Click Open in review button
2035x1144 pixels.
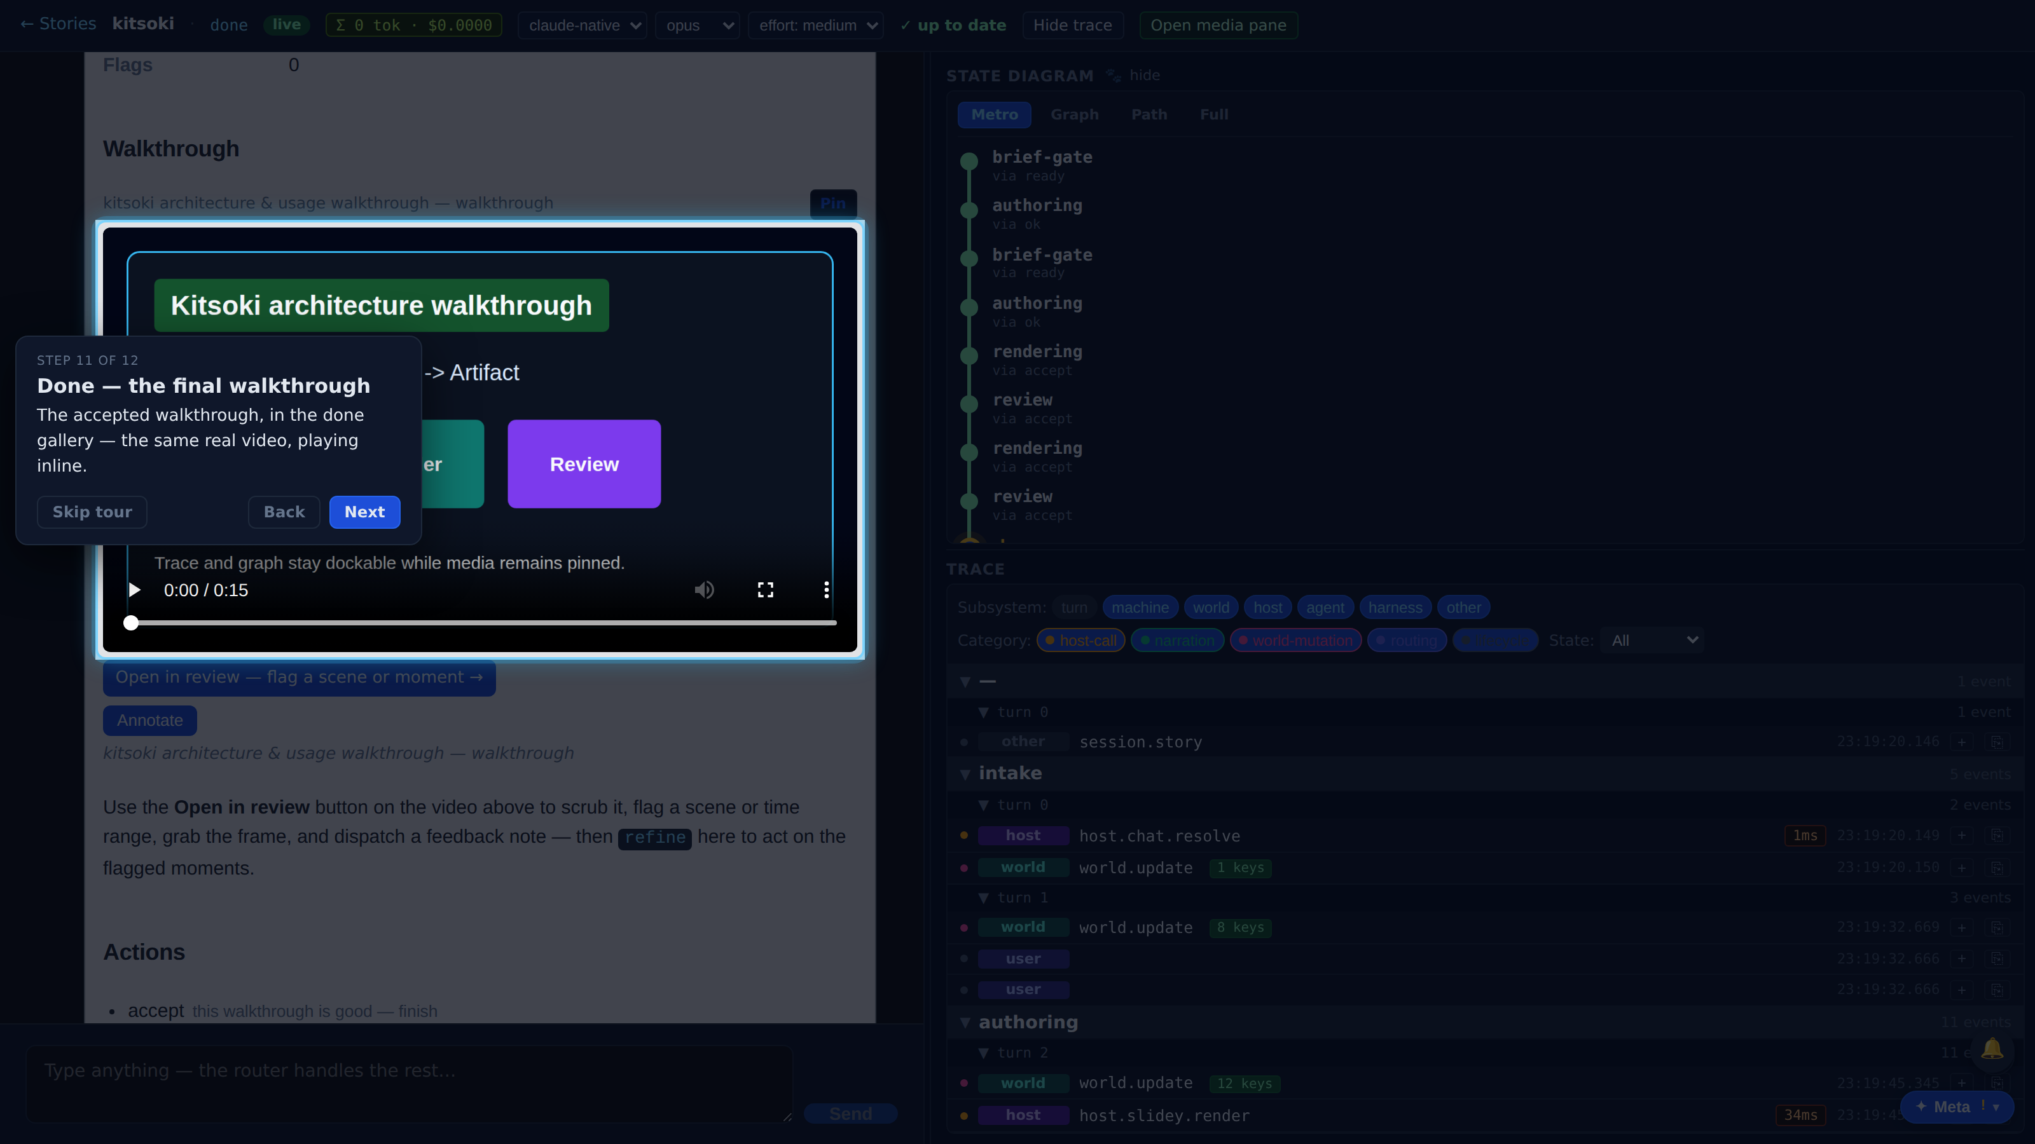tap(299, 678)
